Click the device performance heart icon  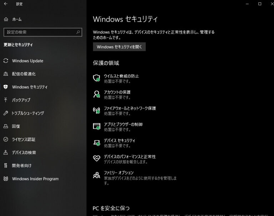point(96,159)
